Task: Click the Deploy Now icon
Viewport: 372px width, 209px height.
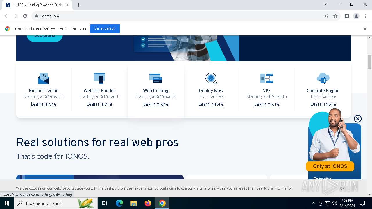Action: point(211,78)
